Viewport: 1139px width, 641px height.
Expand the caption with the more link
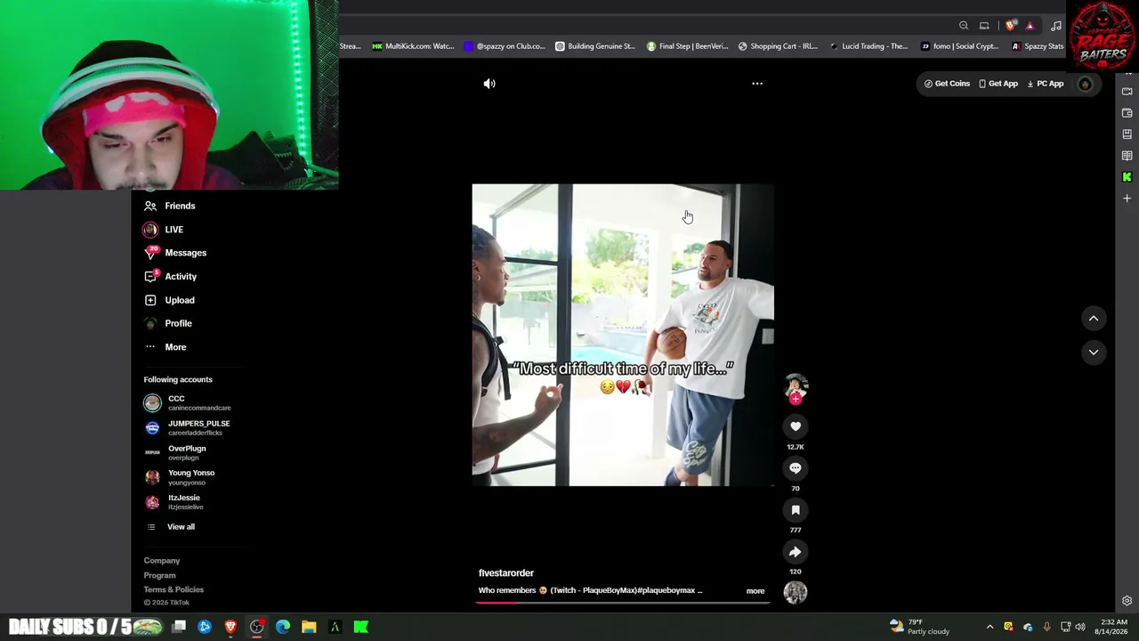point(755,591)
